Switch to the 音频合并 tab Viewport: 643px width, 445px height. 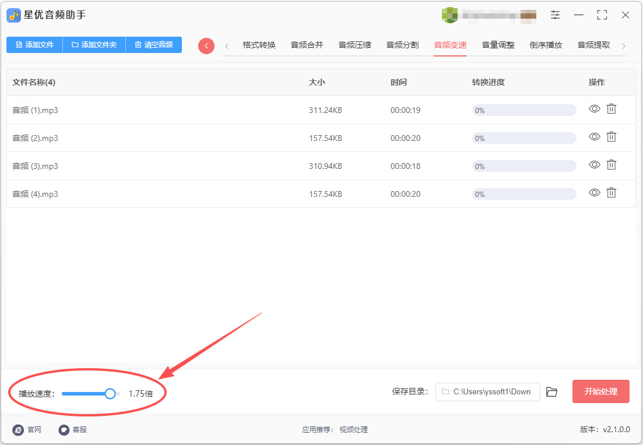click(307, 45)
